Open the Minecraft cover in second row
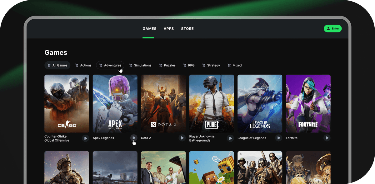The height and width of the screenshot is (184, 375). [x=212, y=167]
